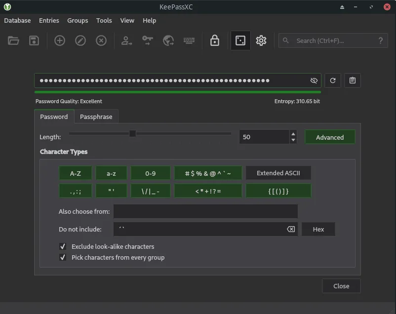Open search help question mark
Image resolution: width=396 pixels, height=314 pixels.
[381, 40]
